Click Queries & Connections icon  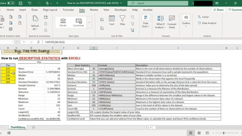click(x=46, y=17)
